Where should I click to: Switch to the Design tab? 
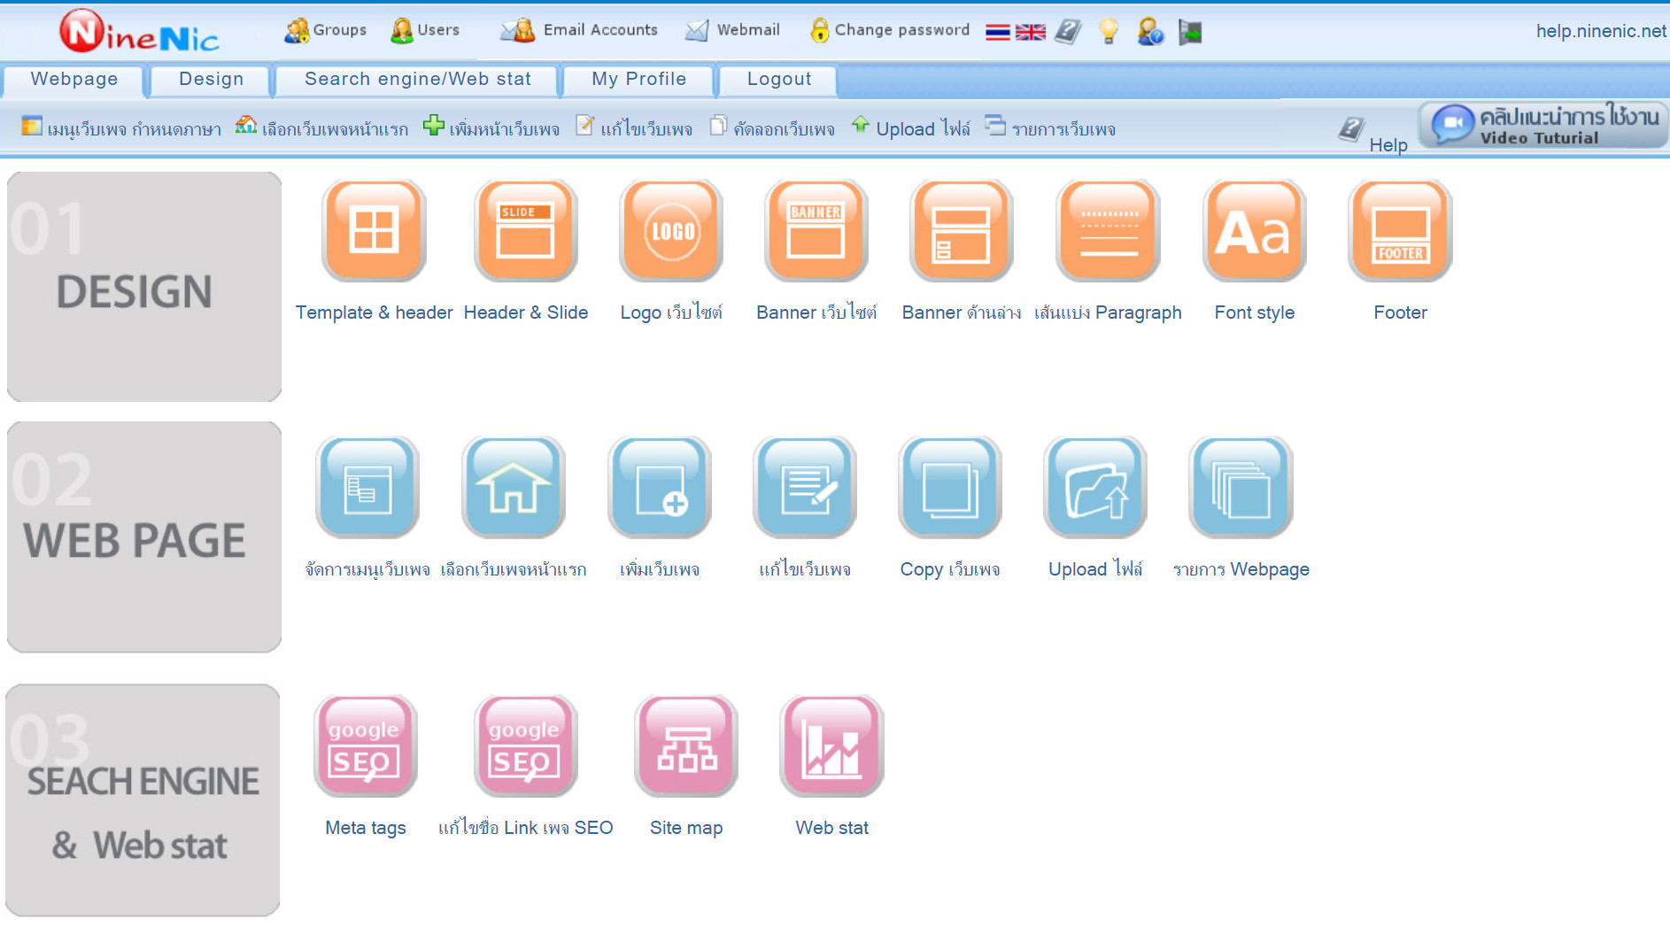(x=210, y=79)
